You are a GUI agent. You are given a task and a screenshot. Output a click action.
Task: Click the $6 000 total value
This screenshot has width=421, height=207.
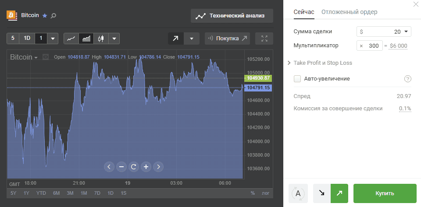click(399, 46)
